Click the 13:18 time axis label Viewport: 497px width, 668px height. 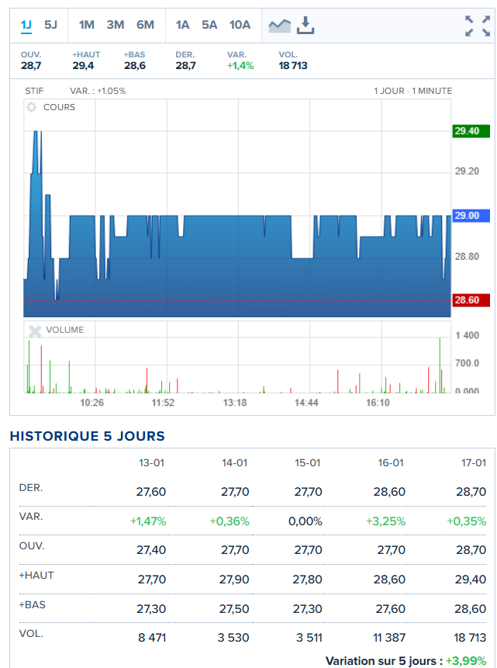(235, 403)
